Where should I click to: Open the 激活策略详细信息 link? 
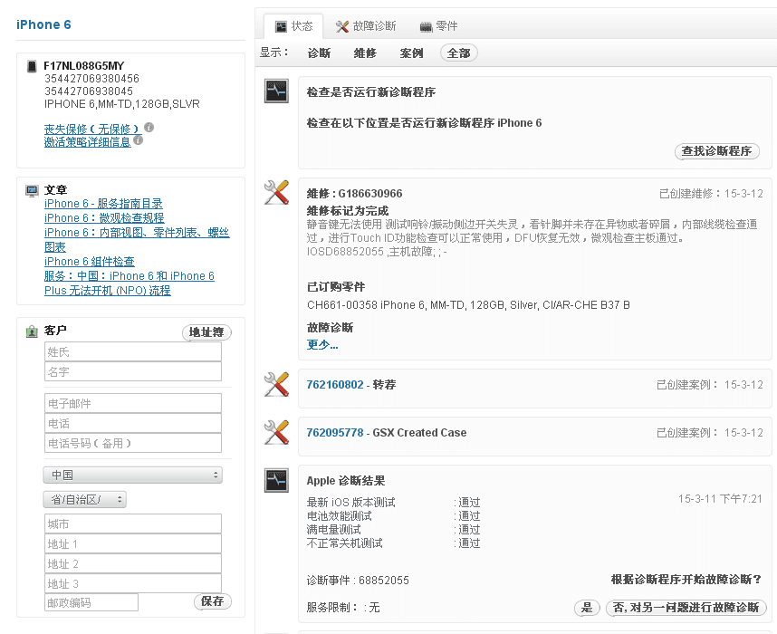(x=87, y=142)
